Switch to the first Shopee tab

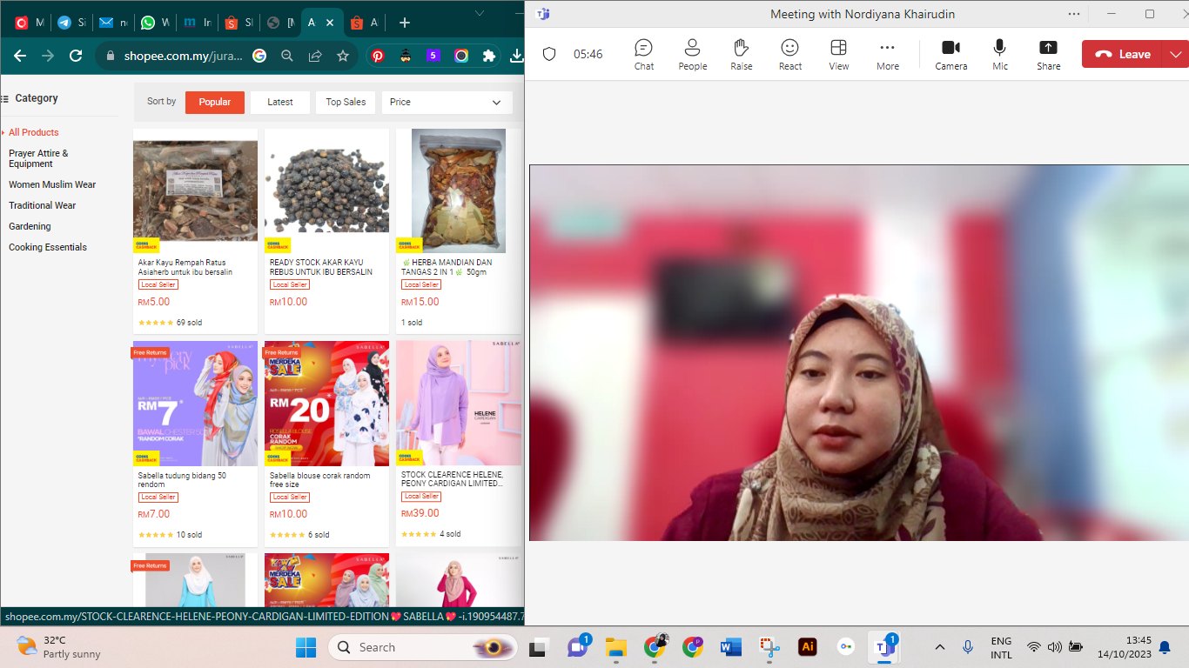coord(239,23)
